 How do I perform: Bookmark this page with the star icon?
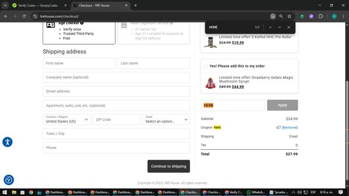point(290,16)
